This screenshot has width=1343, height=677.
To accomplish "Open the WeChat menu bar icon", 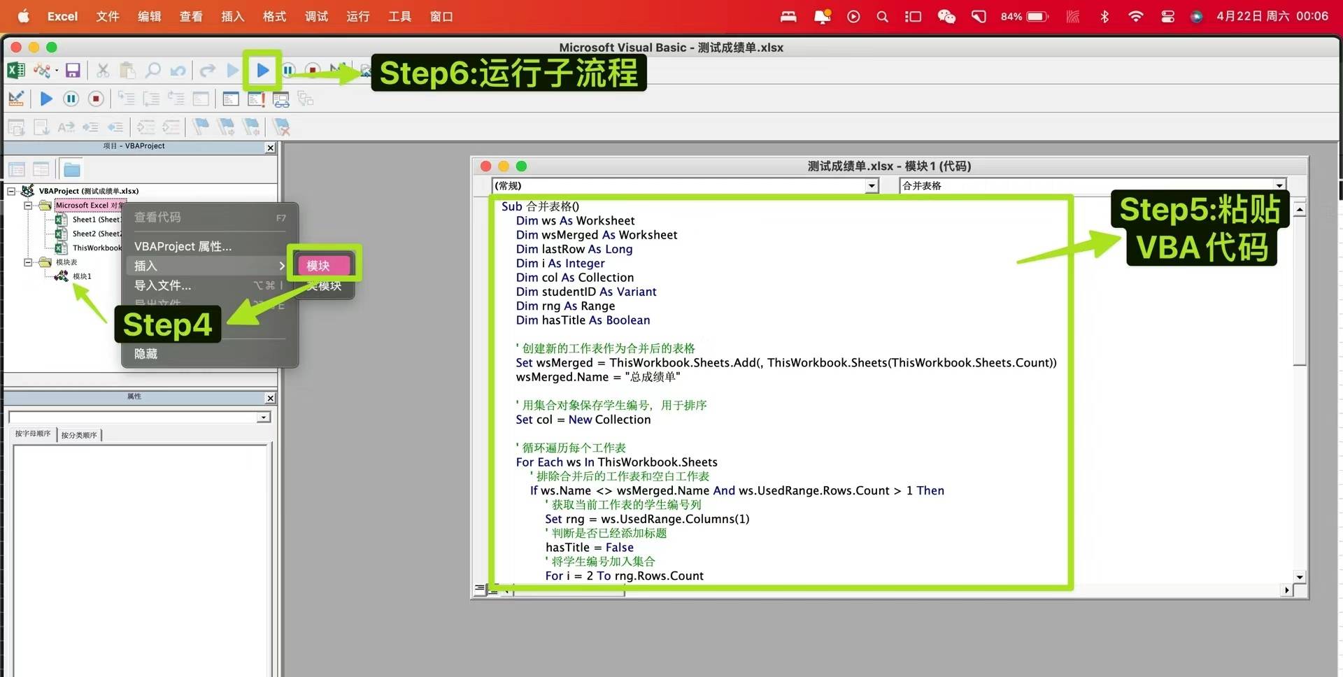I will (x=946, y=16).
